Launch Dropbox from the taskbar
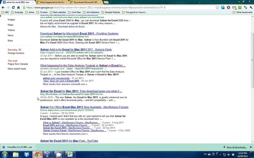Image resolution: width=254 pixels, height=158 pixels. 26,154
